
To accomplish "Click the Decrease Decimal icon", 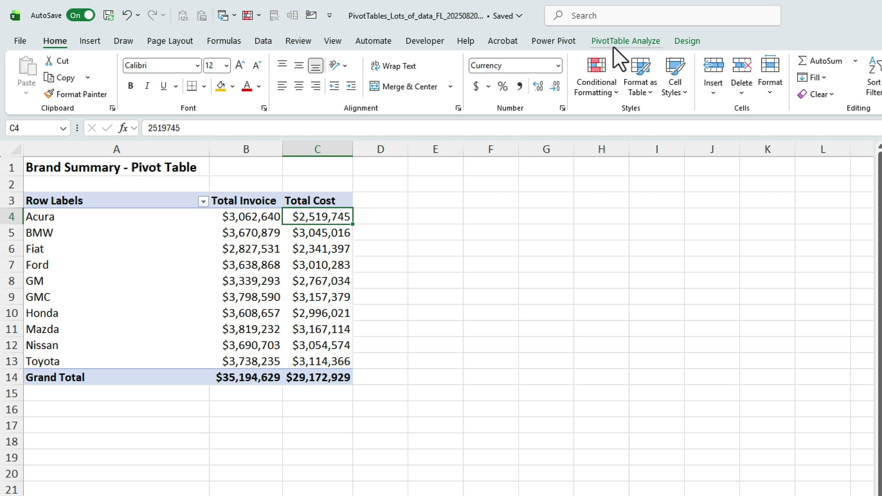I will click(555, 86).
